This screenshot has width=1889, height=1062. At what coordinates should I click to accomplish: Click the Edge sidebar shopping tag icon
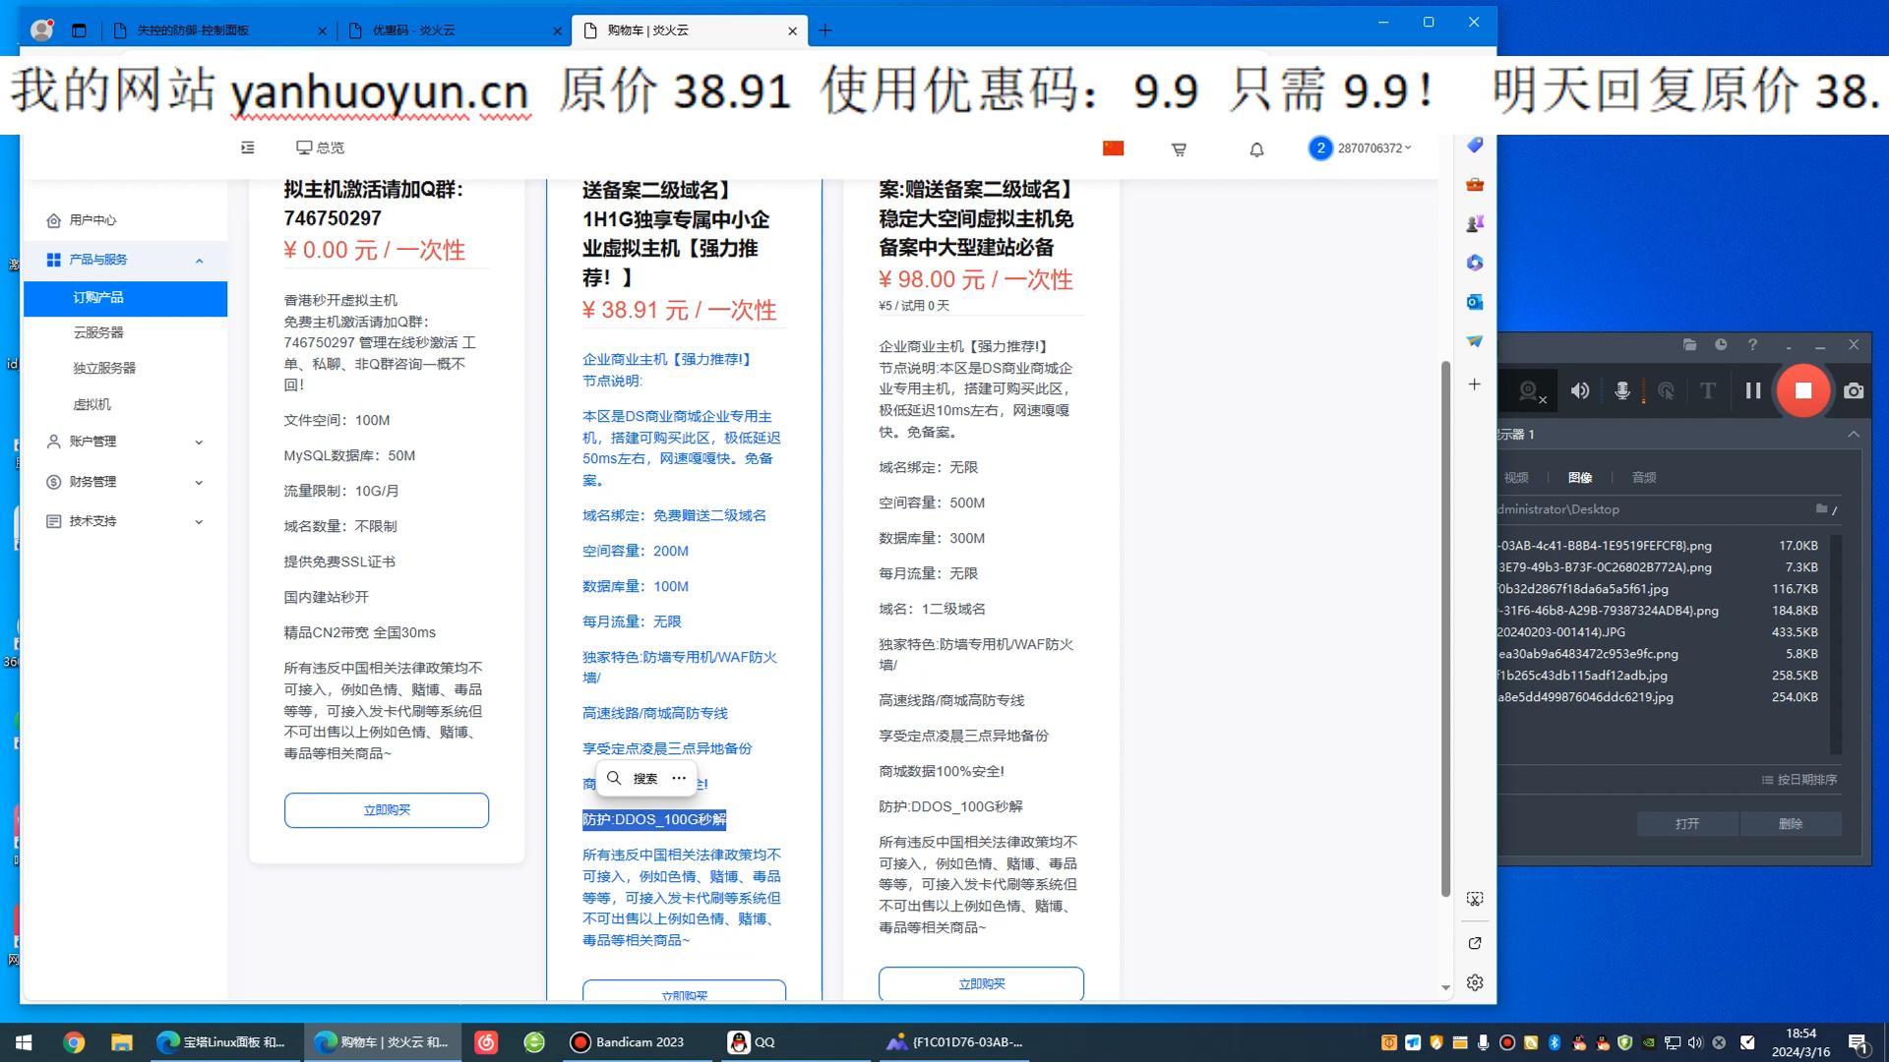click(1474, 146)
